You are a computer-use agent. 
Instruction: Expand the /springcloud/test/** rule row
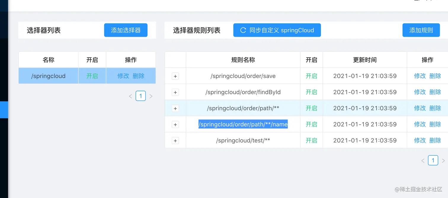coord(175,141)
